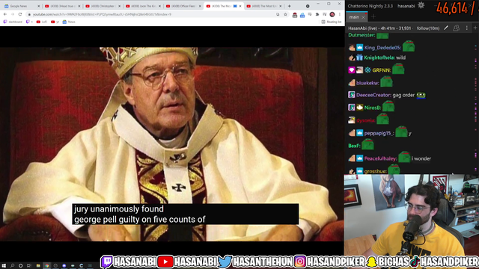This screenshot has height=269, width=479.
Task: Click username BexF in chat
Action: 354,146
